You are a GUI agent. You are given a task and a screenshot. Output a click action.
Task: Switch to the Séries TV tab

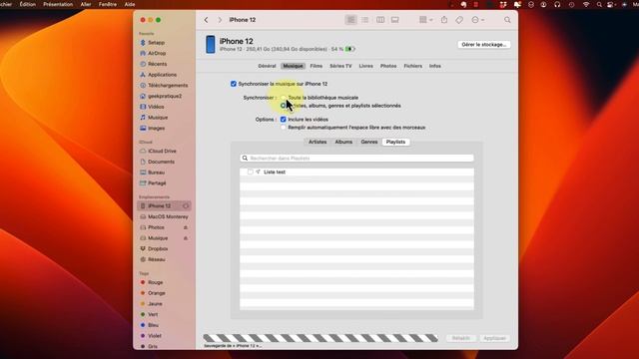click(340, 66)
